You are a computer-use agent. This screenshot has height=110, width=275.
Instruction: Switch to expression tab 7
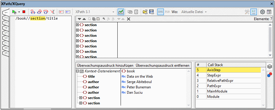(6, 43)
